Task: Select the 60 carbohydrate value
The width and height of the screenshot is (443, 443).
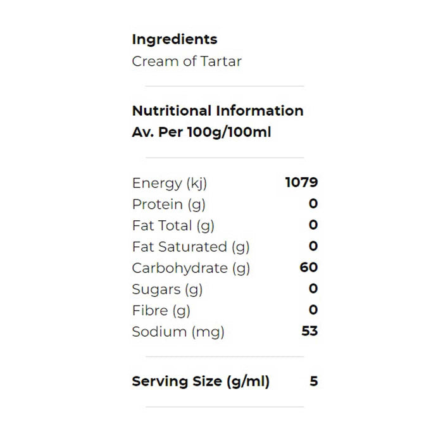Action: point(308,268)
